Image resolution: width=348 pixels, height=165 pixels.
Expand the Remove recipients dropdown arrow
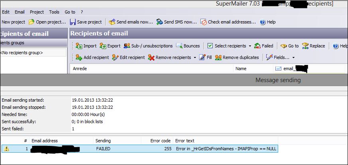coord(195,58)
